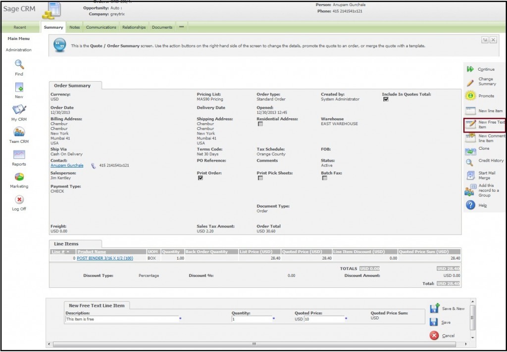The height and width of the screenshot is (352, 507).
Task: Toggle the Print Pick Sheets checkbox
Action: 260,178
